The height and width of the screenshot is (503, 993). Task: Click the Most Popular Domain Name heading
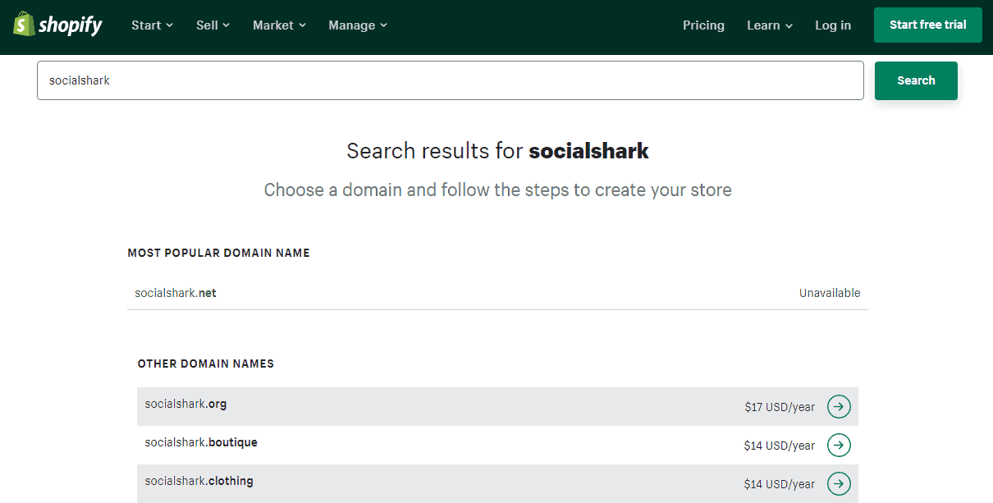(x=218, y=253)
